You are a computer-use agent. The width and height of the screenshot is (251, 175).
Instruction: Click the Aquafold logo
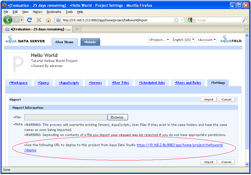pyautogui.click(x=231, y=39)
